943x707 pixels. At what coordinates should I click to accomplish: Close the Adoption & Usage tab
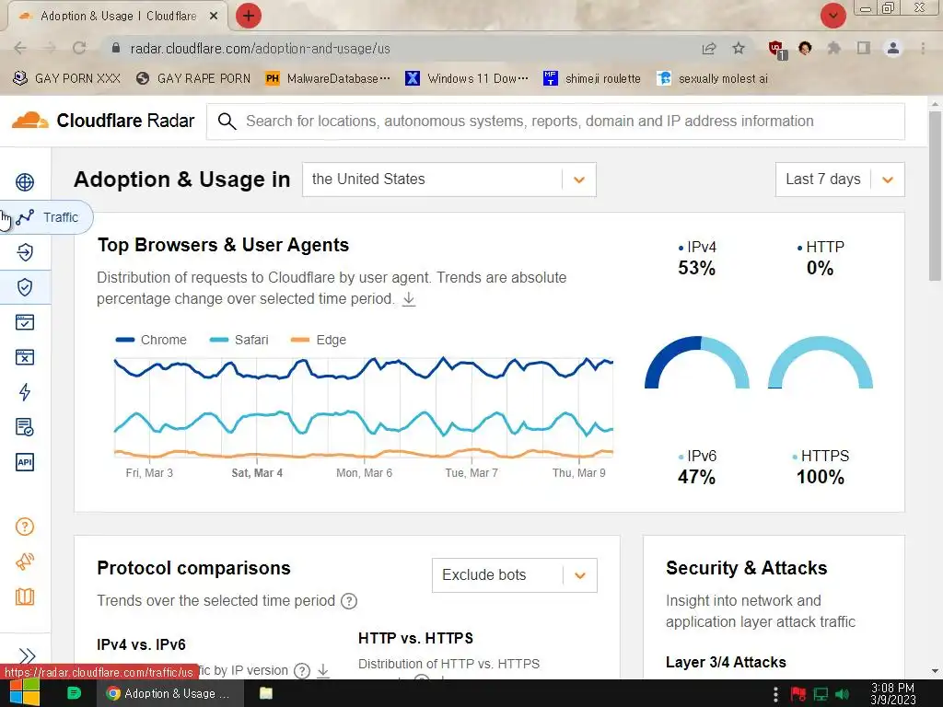click(x=214, y=17)
